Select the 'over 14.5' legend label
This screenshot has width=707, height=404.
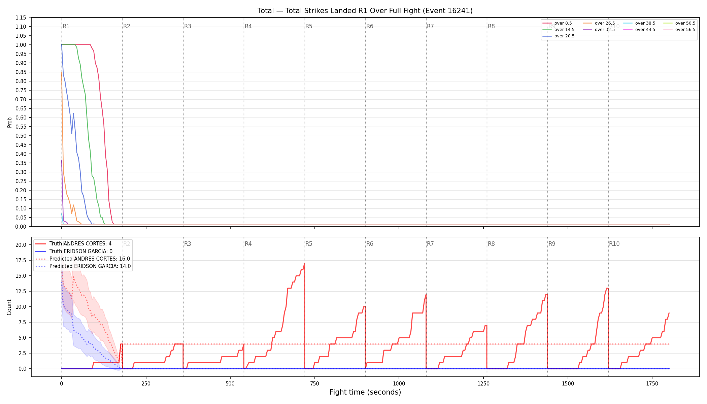564,30
